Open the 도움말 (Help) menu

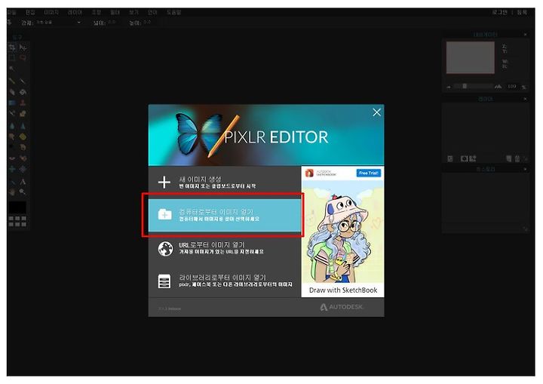(174, 13)
